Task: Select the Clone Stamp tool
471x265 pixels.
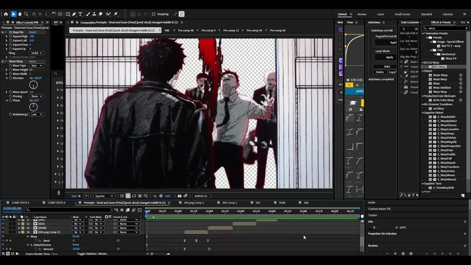Action: (x=94, y=14)
